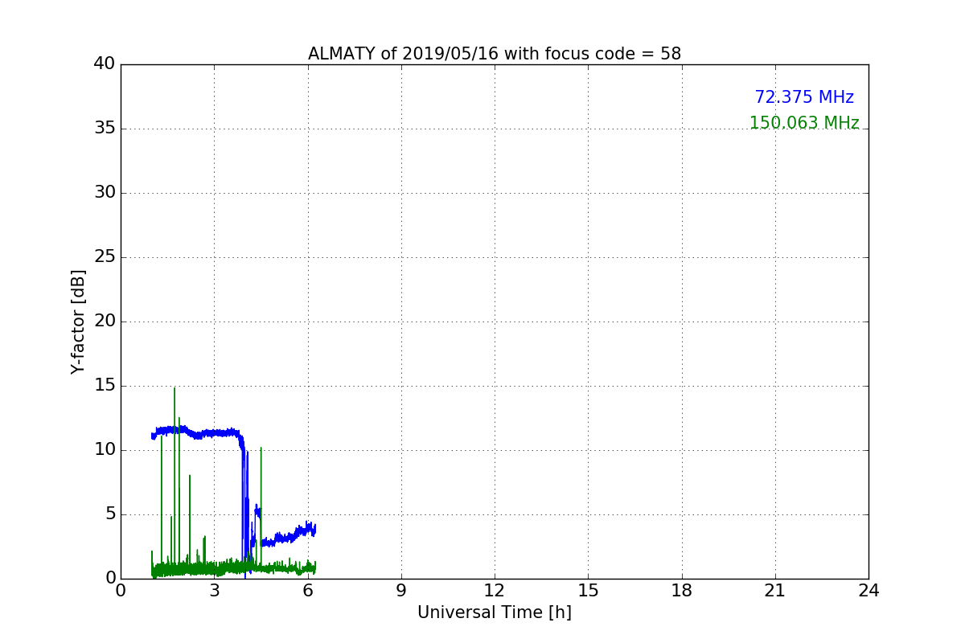The height and width of the screenshot is (643, 965).
Task: Click the y-axis tick label 30
Action: pos(105,193)
